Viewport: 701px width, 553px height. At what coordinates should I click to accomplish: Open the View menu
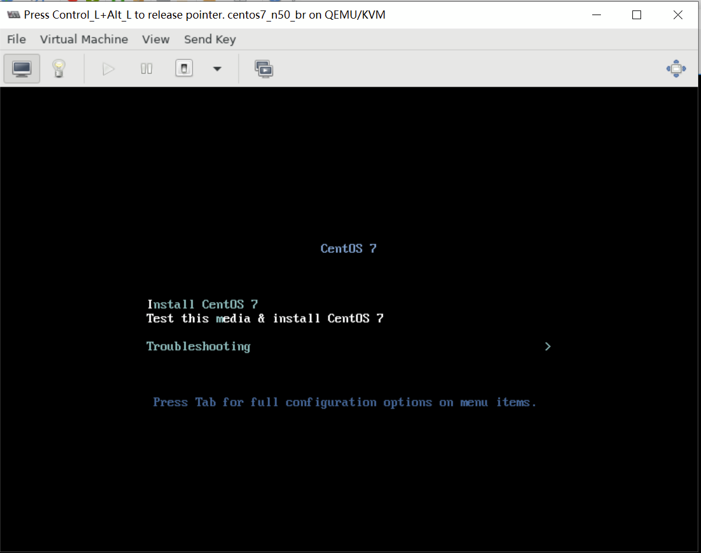156,40
